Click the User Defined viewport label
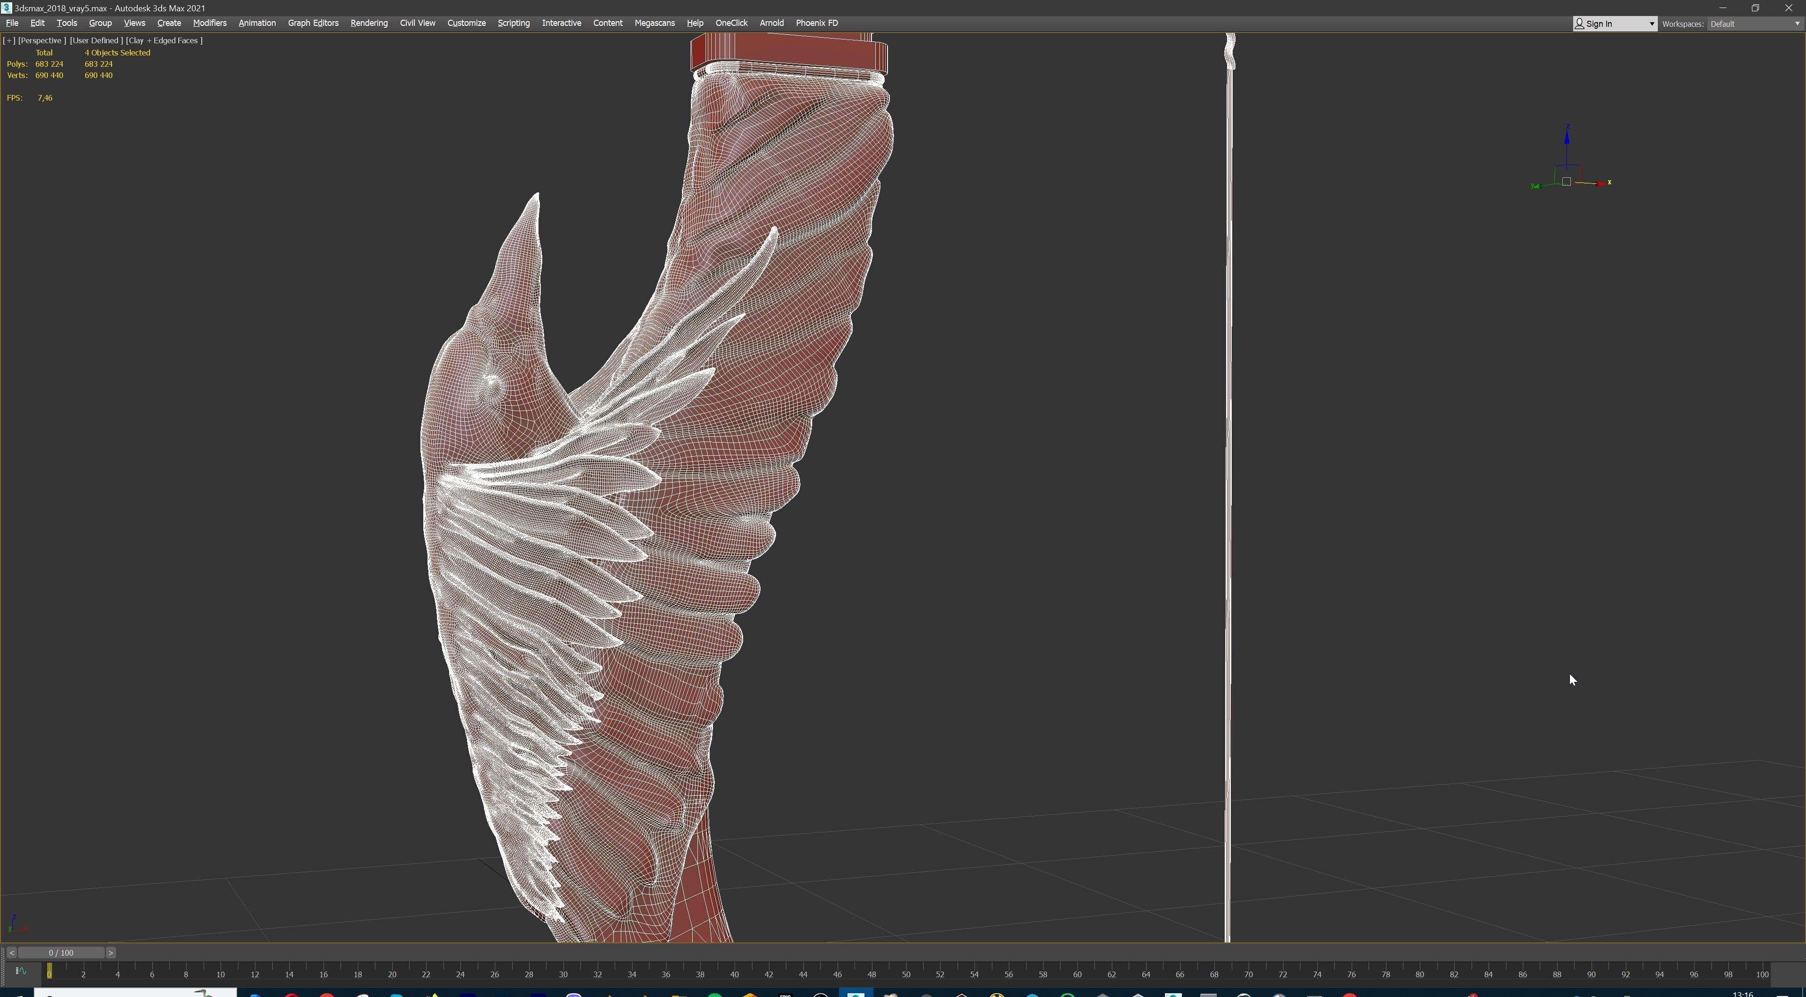The image size is (1806, 997). [x=96, y=40]
